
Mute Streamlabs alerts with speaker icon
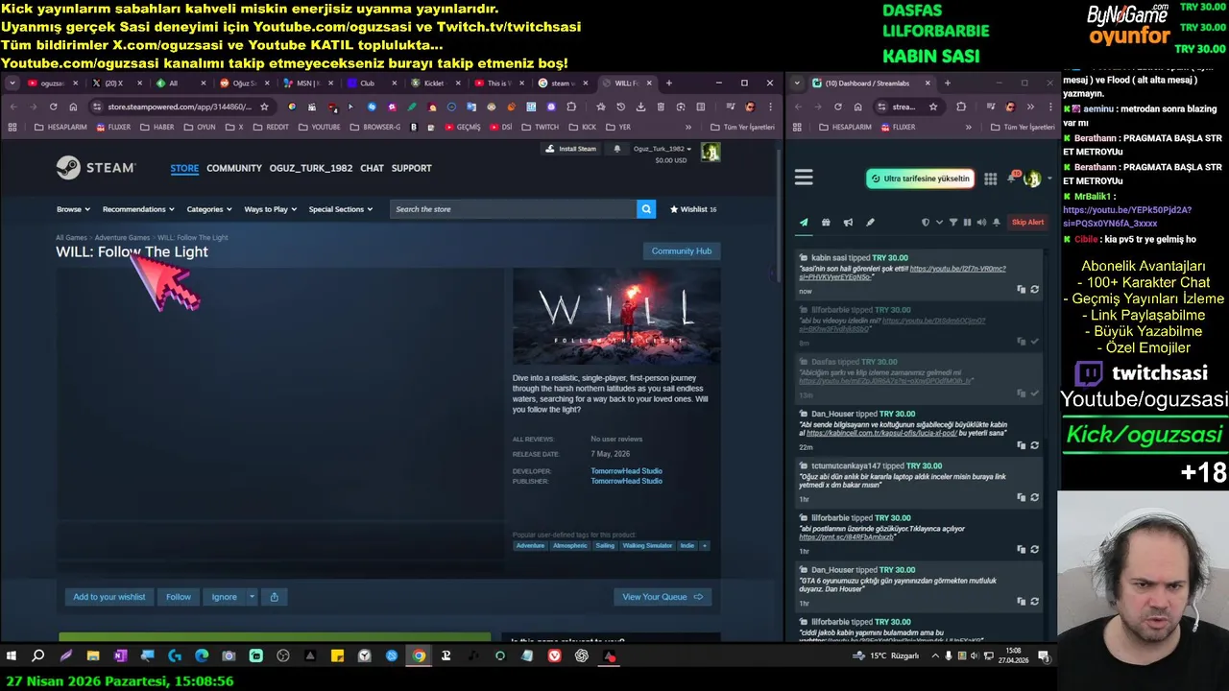[x=981, y=223]
